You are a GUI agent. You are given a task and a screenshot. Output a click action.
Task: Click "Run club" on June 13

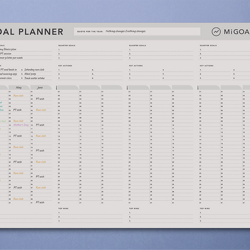click(x=41, y=136)
